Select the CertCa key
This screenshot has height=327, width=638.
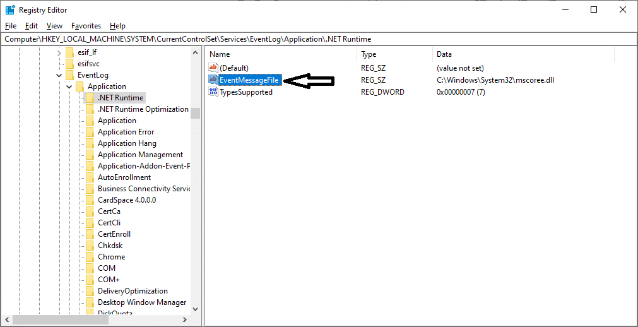[109, 211]
